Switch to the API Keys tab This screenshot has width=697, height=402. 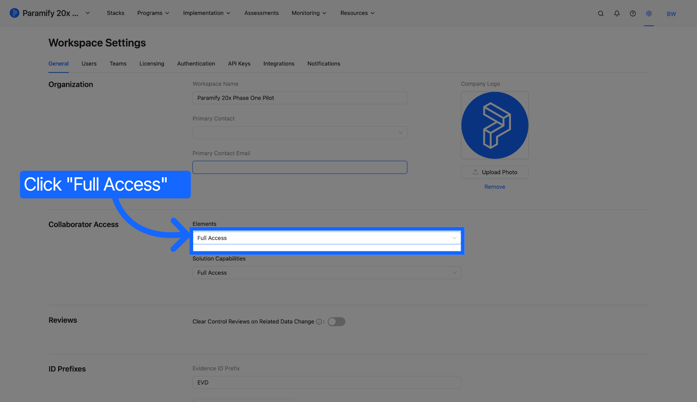click(239, 64)
